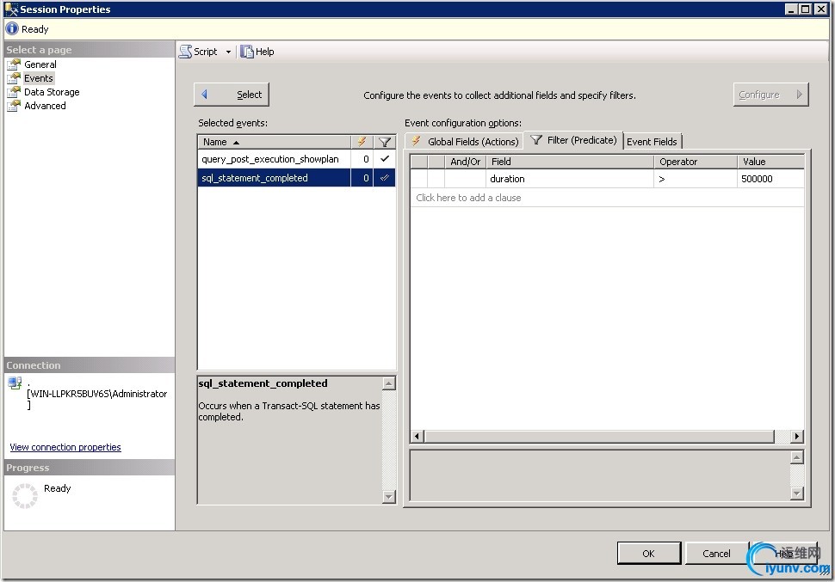
Task: Edit the 500000 value cell
Action: coord(770,179)
